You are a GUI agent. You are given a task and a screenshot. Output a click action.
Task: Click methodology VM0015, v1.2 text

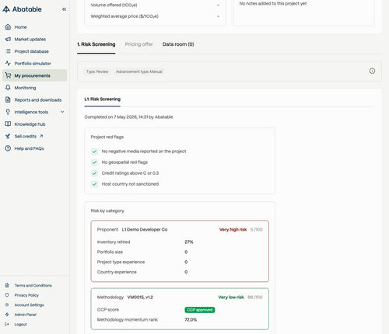point(140,297)
